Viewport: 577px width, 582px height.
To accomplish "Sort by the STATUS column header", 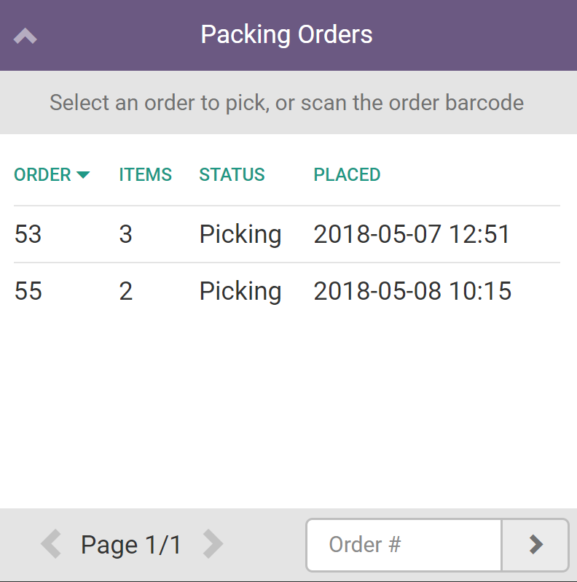I will 232,175.
